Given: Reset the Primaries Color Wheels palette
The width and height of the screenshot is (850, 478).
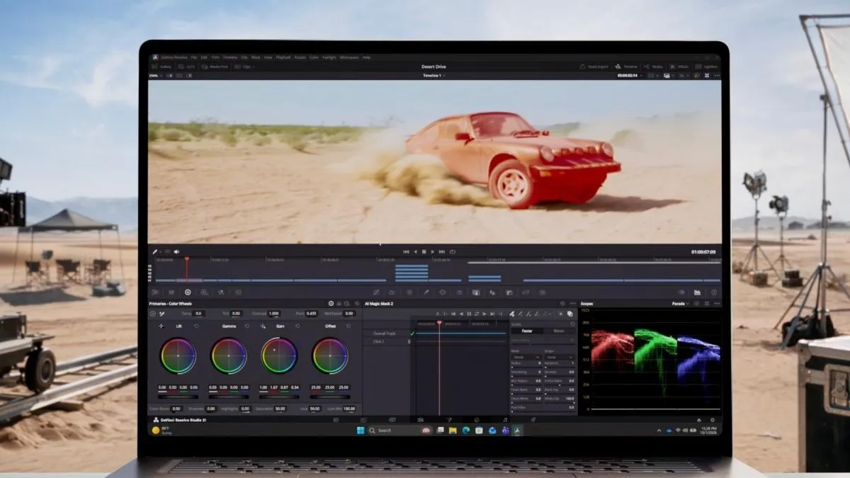Looking at the screenshot, I should 357,304.
